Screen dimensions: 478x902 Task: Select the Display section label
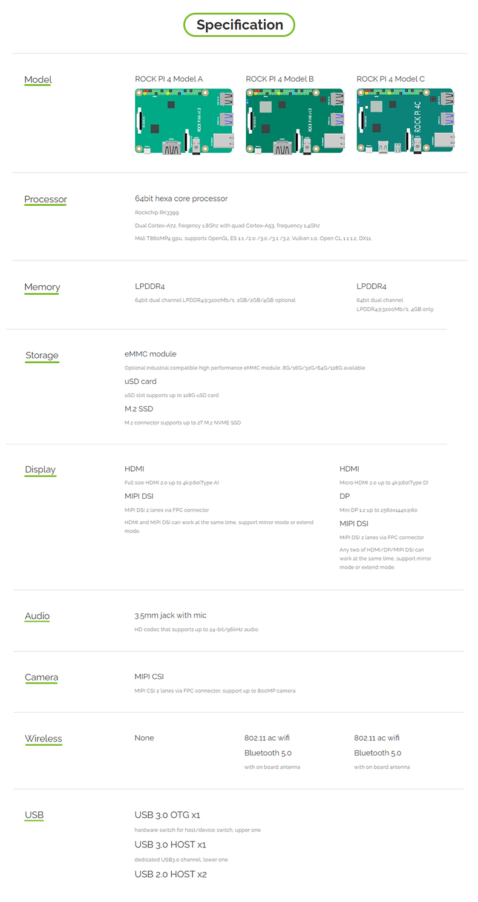(x=41, y=470)
